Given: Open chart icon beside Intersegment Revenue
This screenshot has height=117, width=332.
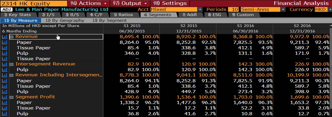Looking at the screenshot, I should coord(4,64).
